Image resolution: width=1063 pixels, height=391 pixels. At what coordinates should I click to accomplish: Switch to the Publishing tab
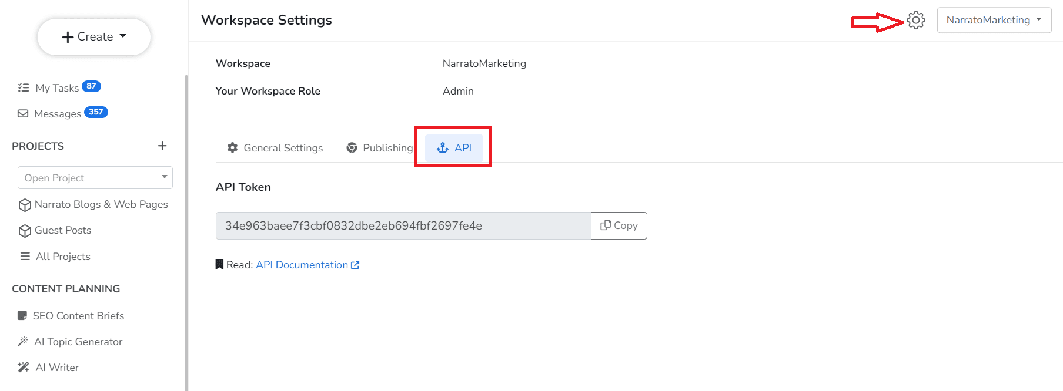pos(379,148)
